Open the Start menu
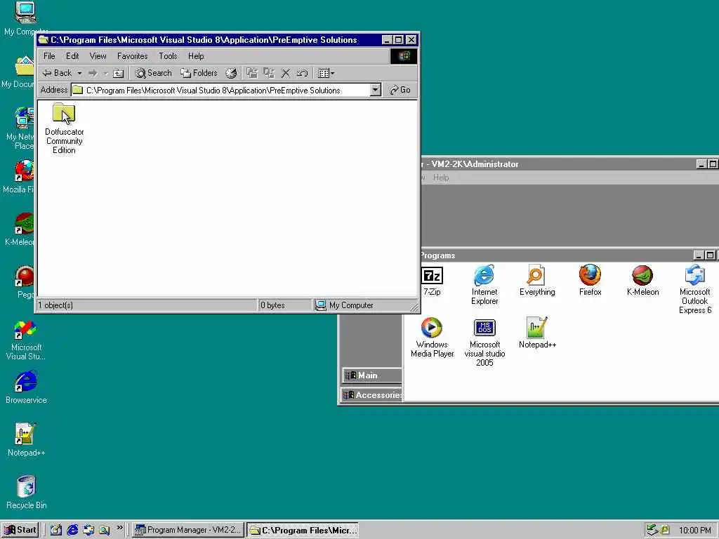This screenshot has width=719, height=539. (x=20, y=530)
